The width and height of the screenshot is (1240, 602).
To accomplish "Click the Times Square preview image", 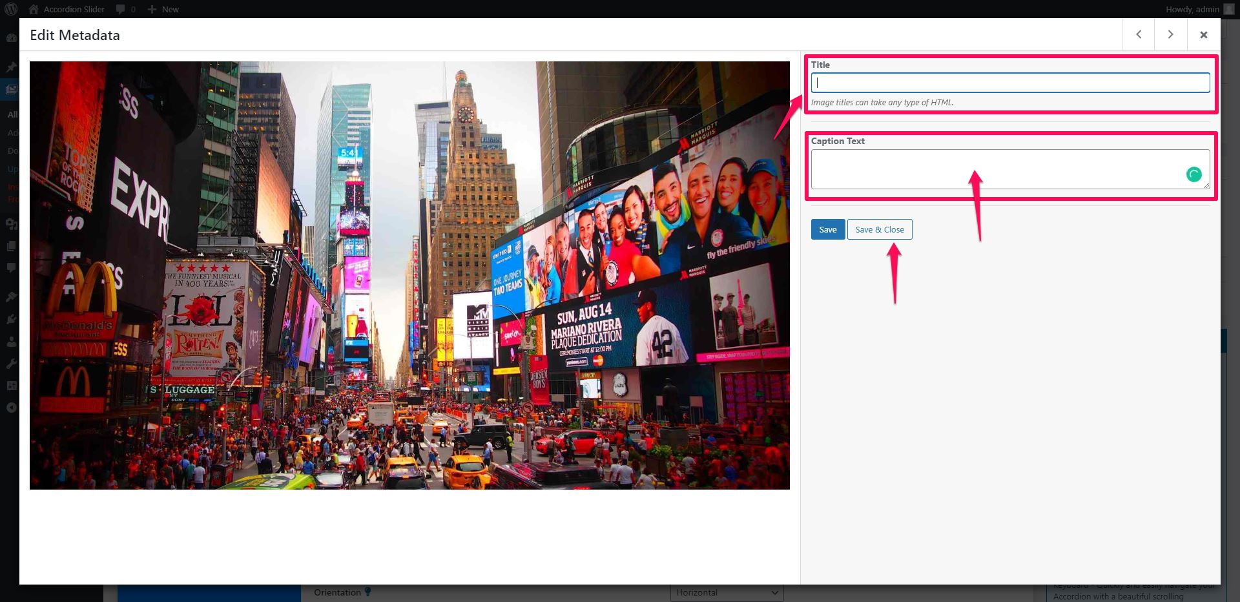I will click(409, 275).
